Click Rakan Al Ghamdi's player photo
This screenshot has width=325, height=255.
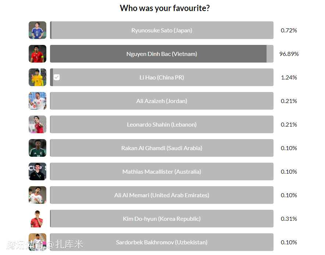[x=37, y=148]
